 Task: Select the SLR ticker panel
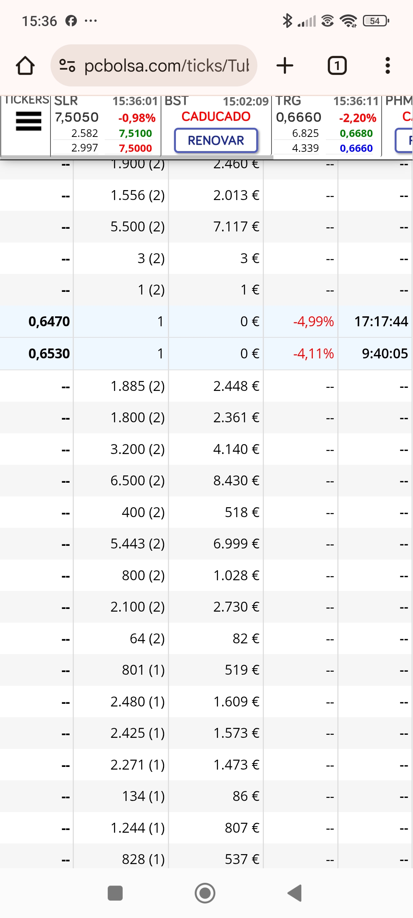(x=106, y=125)
